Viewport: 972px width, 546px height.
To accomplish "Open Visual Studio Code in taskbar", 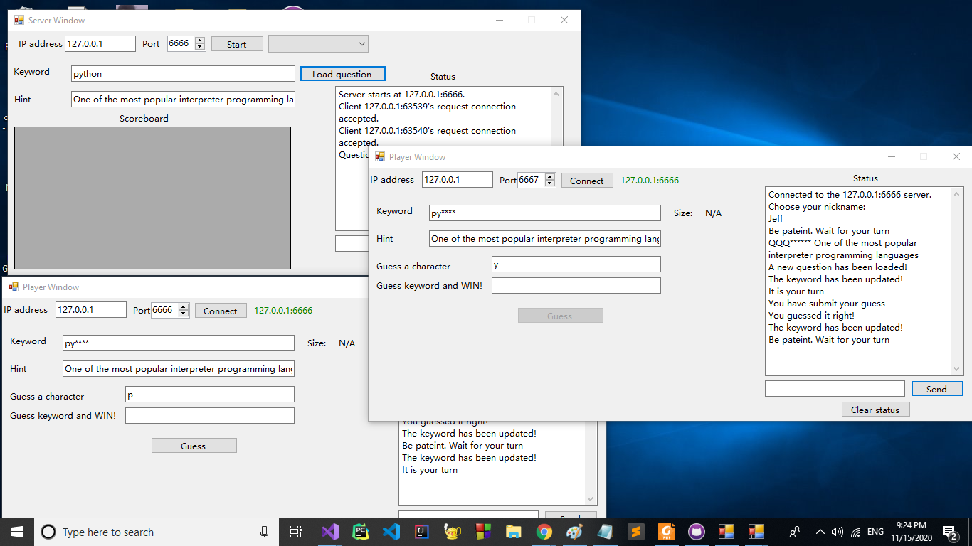I will (391, 532).
